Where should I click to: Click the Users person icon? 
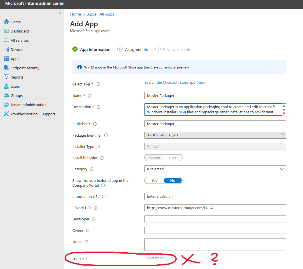(x=6, y=86)
